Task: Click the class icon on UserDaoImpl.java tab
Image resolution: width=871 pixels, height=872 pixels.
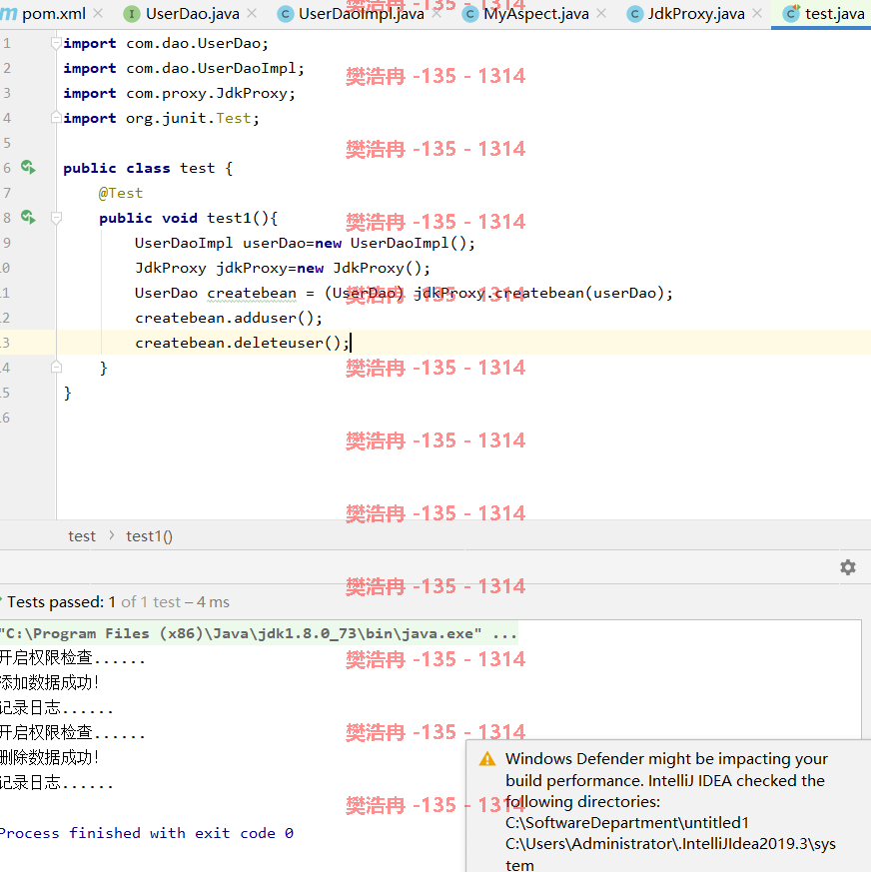Action: 286,14
